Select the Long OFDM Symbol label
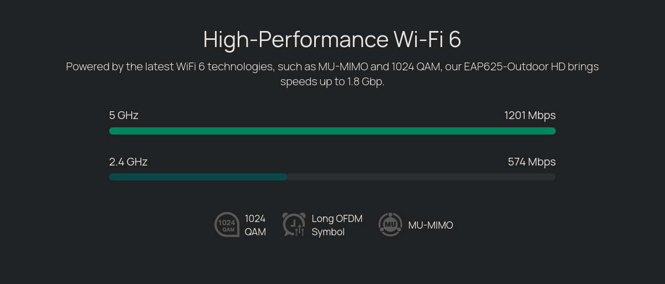 pos(337,225)
